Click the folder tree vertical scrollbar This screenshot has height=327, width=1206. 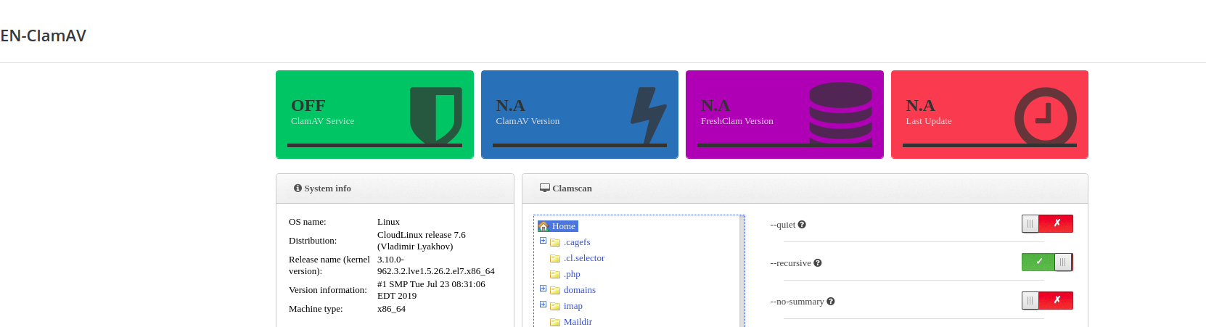(742, 272)
